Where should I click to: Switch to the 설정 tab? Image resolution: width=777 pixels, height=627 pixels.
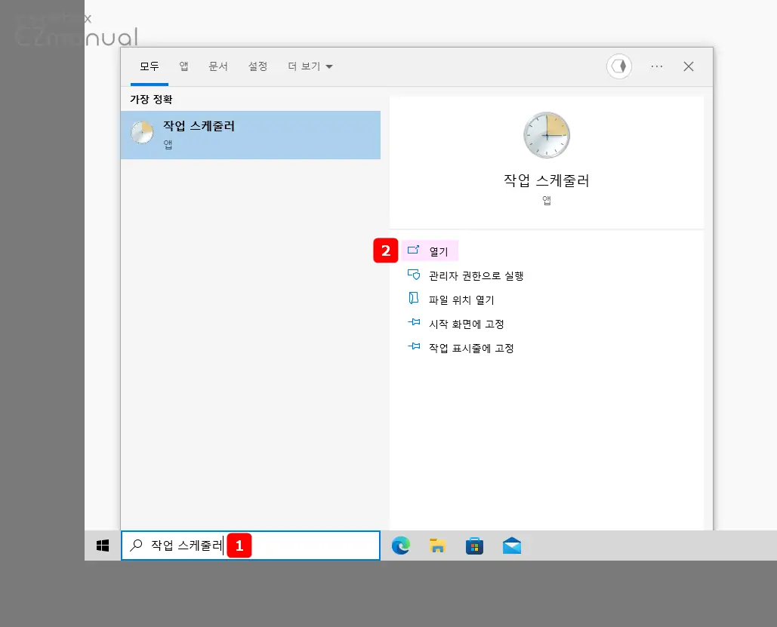tap(257, 66)
